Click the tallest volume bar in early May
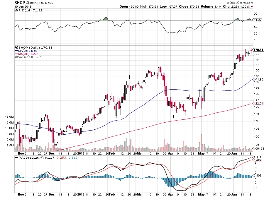This screenshot has width=264, height=197. (x=201, y=143)
